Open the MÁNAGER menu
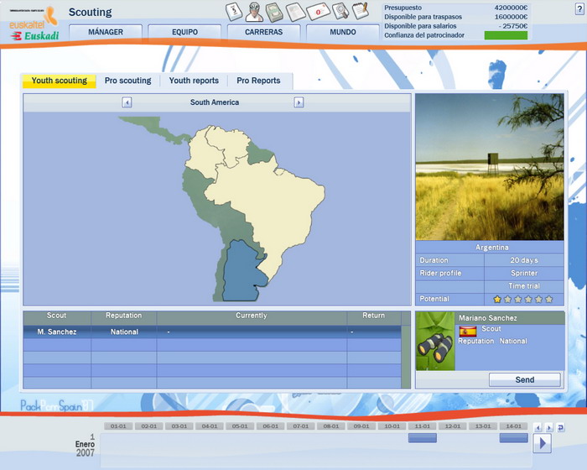Screen dimensions: 587x470 pyautogui.click(x=106, y=33)
